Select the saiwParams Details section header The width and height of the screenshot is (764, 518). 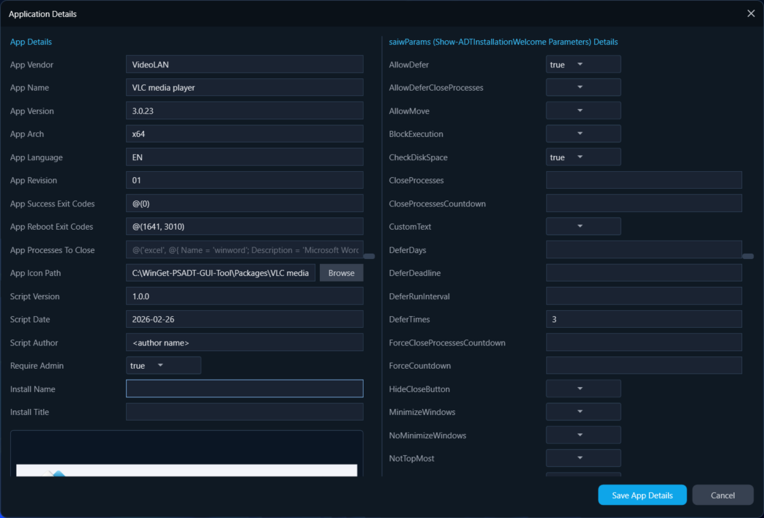(x=503, y=42)
